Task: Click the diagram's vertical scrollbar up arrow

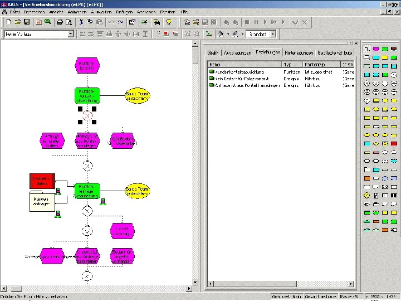Action: click(195, 44)
